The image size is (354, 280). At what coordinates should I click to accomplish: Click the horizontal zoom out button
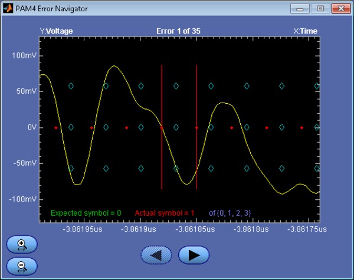22,266
